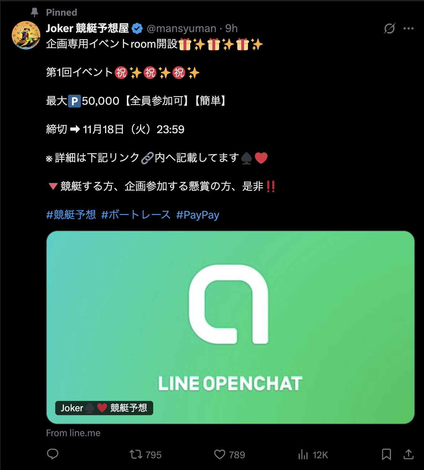Screen dimensions: 424x470
Task: Open Joker profile avatar picture
Action: [x=26, y=35]
